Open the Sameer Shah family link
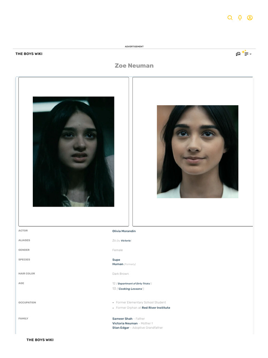The width and height of the screenshot is (268, 358). pyautogui.click(x=122, y=319)
